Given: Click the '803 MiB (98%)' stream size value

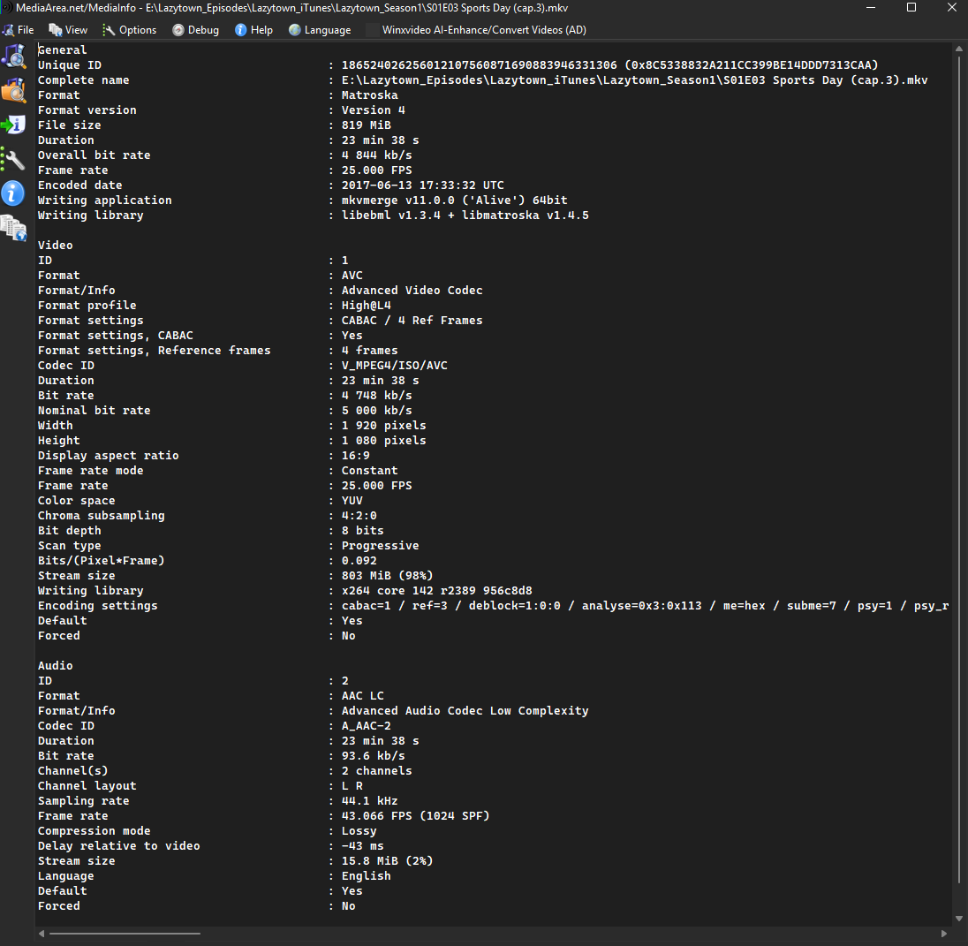Looking at the screenshot, I should (387, 576).
